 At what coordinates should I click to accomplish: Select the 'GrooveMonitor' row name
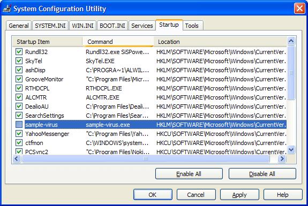coord(44,79)
